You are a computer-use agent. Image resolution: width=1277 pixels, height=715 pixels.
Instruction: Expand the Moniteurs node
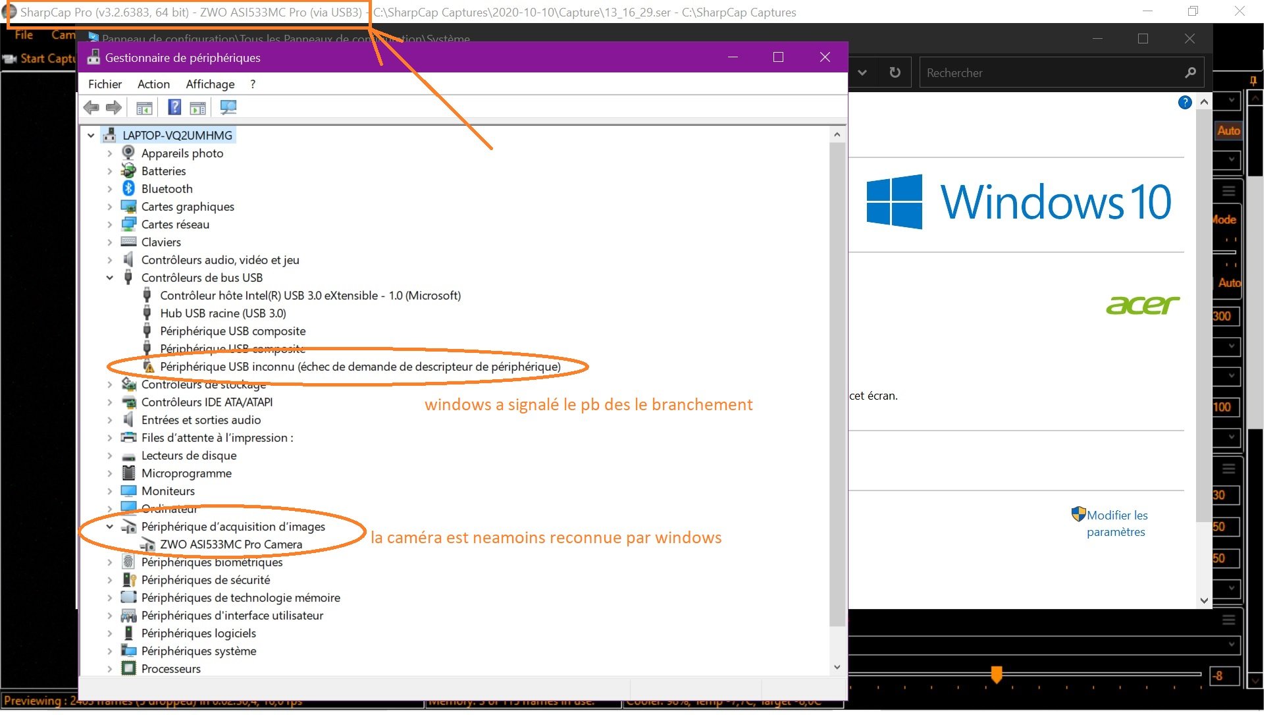click(x=110, y=490)
